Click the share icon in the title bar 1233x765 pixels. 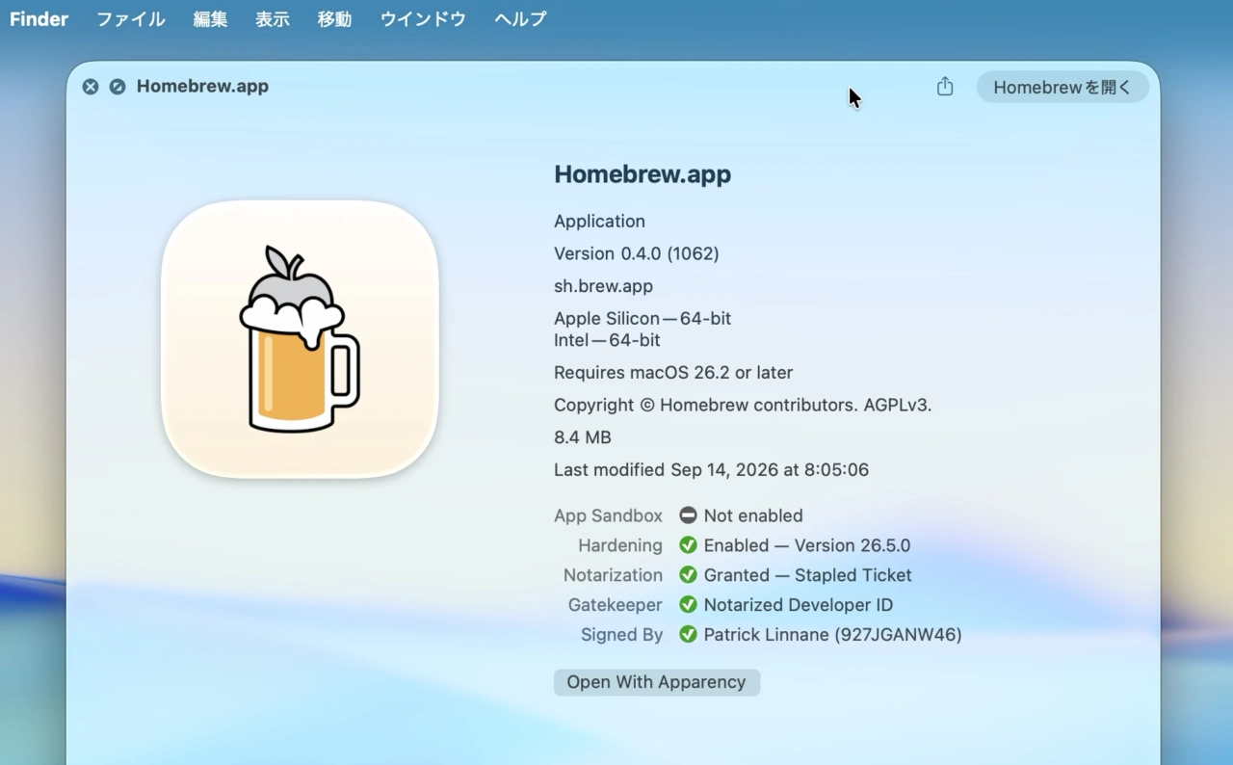945,87
